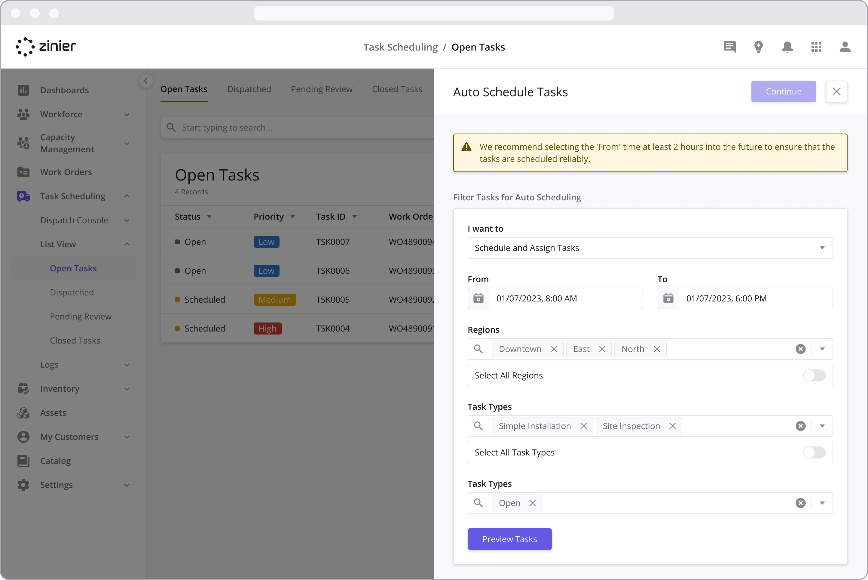Open the calendar icon in the From field
The width and height of the screenshot is (868, 580).
tap(478, 298)
